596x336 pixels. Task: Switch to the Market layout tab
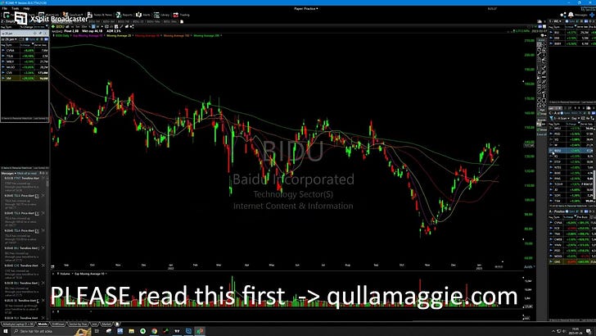[x=106, y=325]
